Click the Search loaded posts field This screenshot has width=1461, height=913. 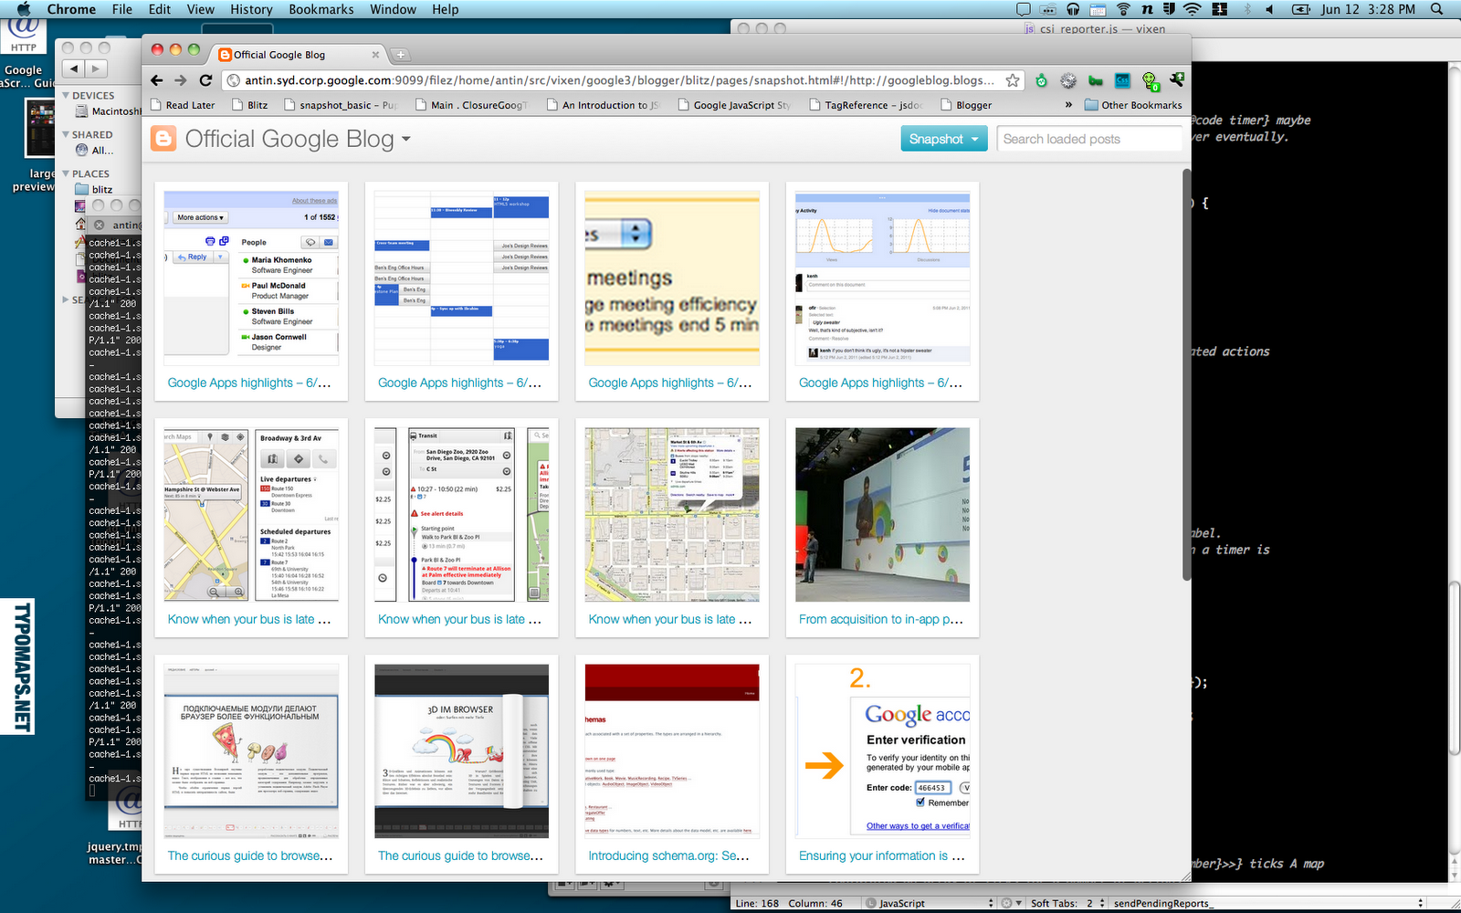point(1089,139)
